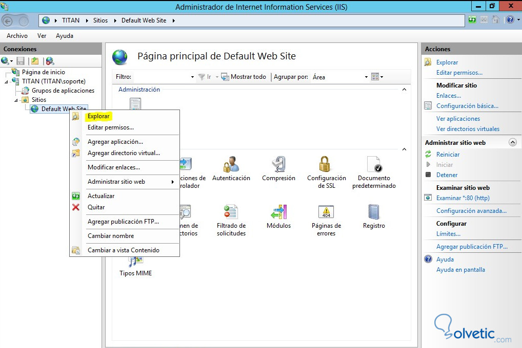Click the stop icon next to the address bar
Viewport: 522px width, 348px height.
[484, 20]
